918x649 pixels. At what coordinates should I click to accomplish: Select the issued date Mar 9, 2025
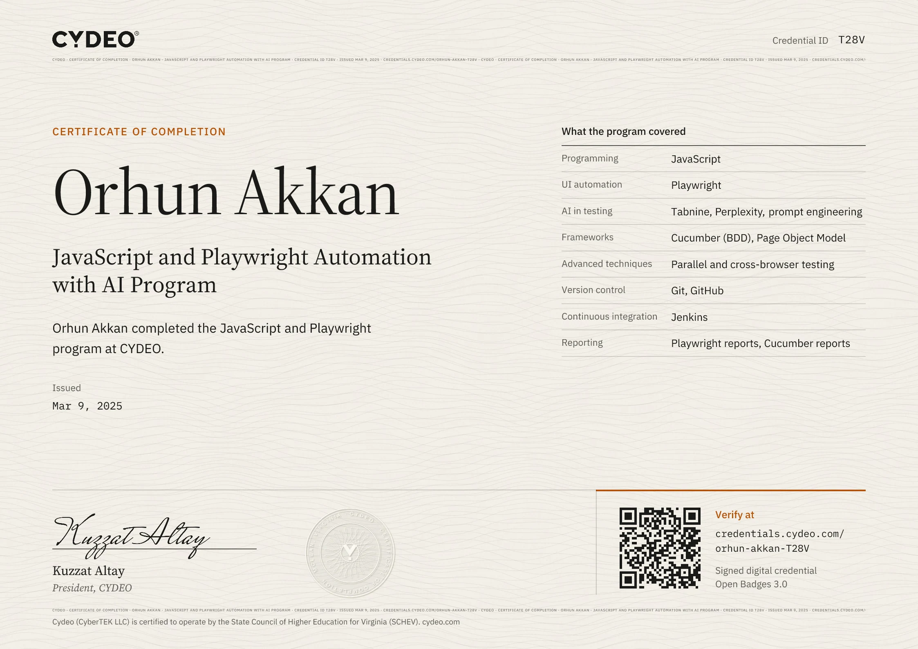tap(87, 406)
